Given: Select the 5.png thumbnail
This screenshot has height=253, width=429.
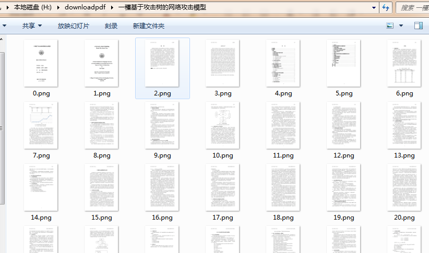Looking at the screenshot, I should pyautogui.click(x=343, y=63).
